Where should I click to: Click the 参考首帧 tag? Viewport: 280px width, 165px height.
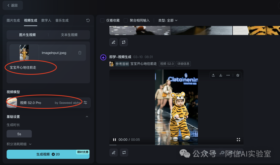click(122, 64)
